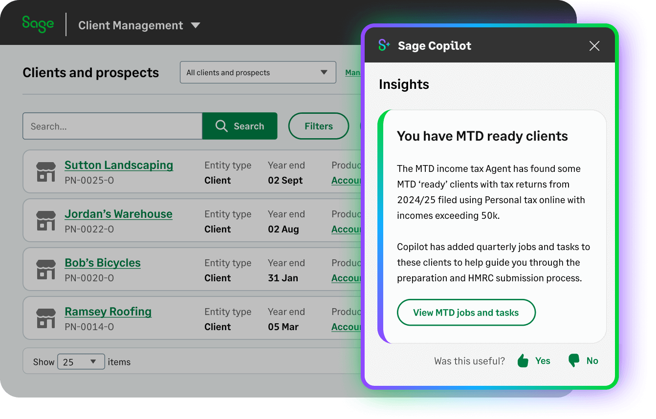656x419 pixels.
Task: Open the items-per-page dropdown showing 25
Action: click(x=81, y=361)
